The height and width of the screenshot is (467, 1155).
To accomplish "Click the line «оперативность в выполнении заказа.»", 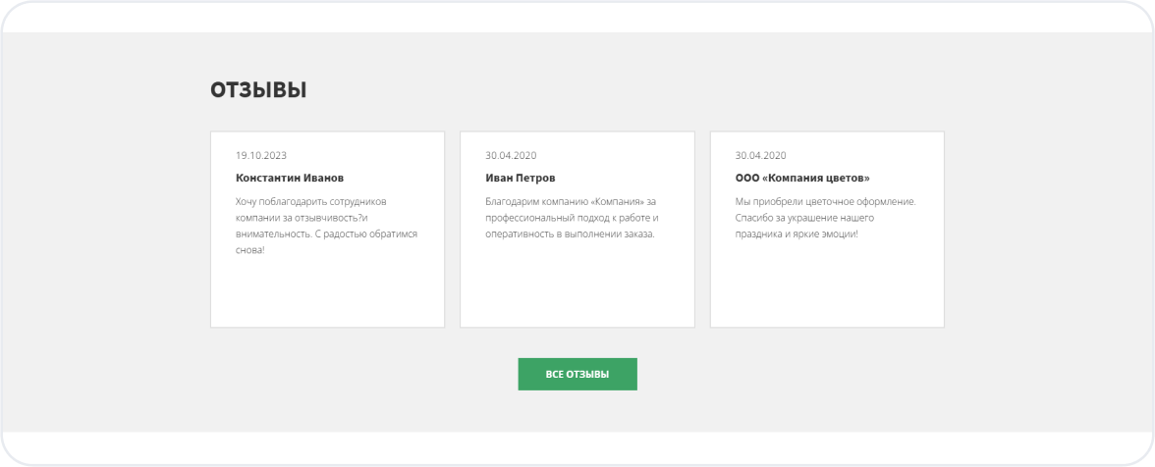I will 570,234.
